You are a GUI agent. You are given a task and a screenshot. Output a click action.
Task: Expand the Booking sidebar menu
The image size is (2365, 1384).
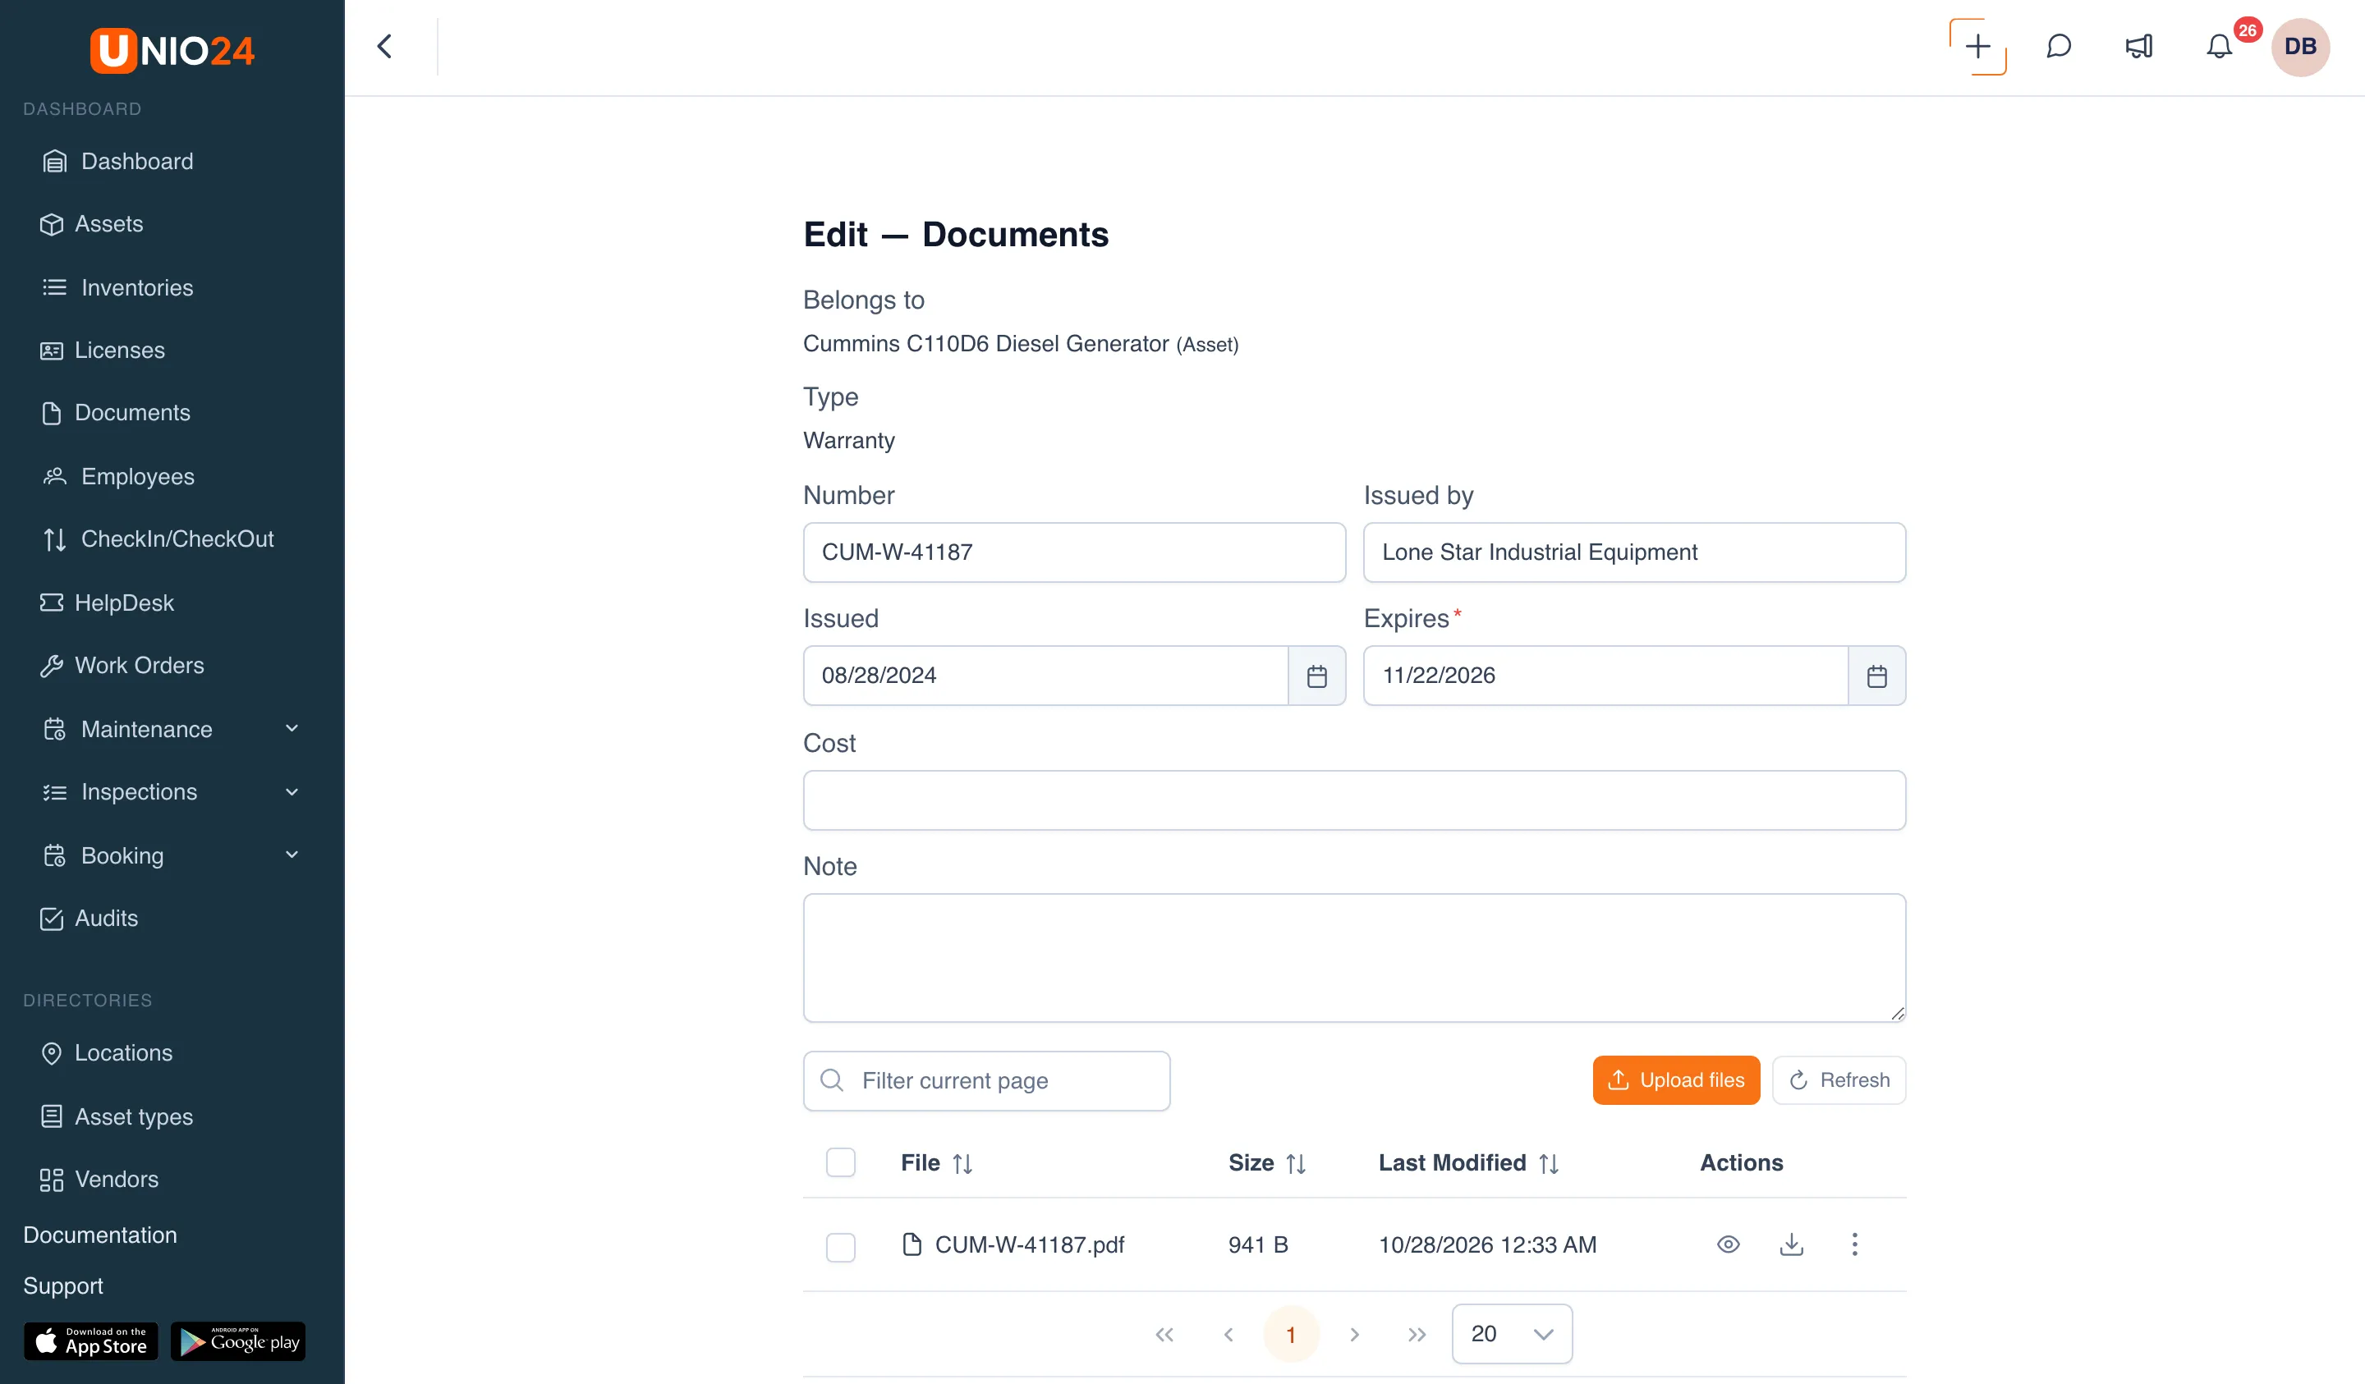tap(172, 855)
